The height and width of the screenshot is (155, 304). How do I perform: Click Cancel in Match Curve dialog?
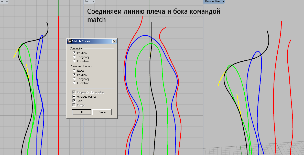click(102, 112)
